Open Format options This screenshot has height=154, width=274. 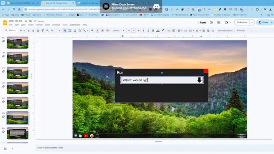point(225,30)
